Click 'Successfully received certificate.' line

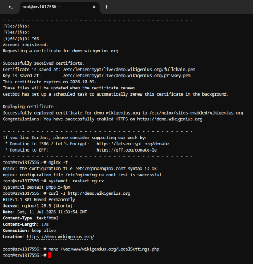(x=43, y=63)
